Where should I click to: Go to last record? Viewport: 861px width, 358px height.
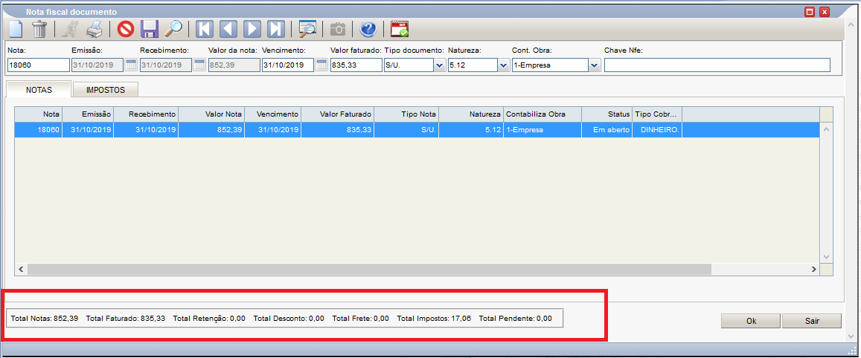276,28
